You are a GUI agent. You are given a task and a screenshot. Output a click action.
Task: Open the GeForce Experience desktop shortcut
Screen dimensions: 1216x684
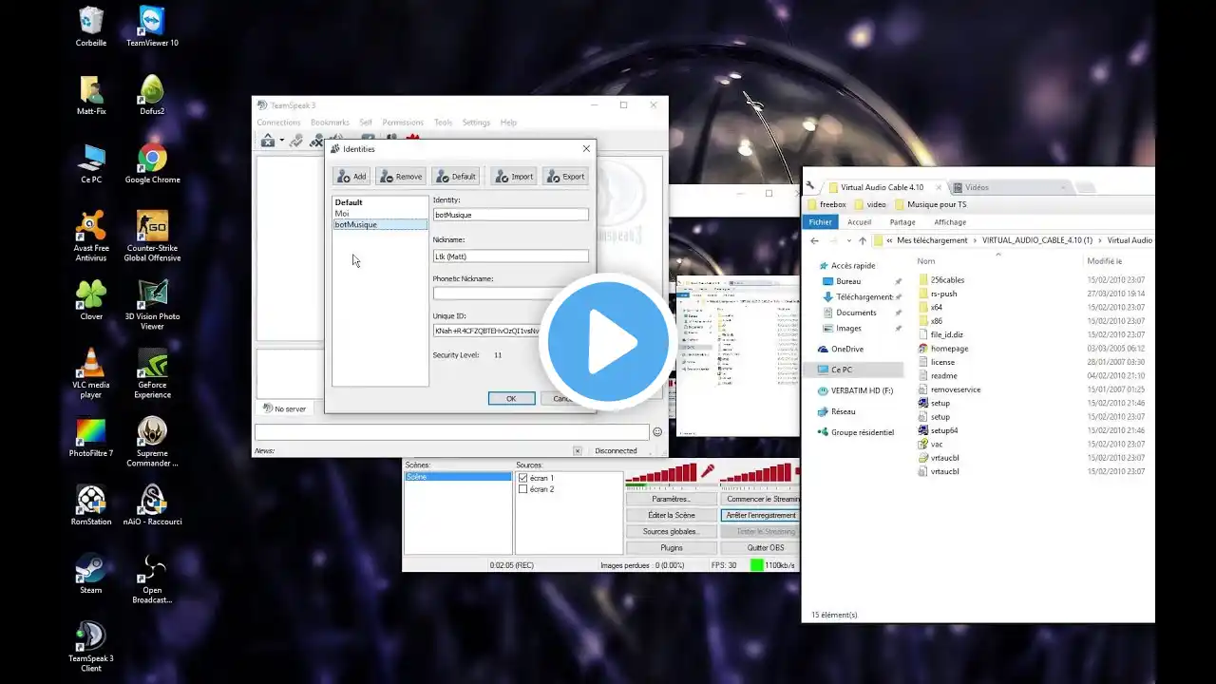tap(152, 372)
